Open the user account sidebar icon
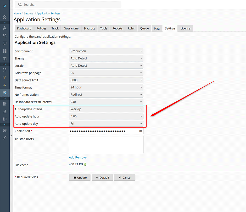The width and height of the screenshot is (246, 212). (x=5, y=28)
